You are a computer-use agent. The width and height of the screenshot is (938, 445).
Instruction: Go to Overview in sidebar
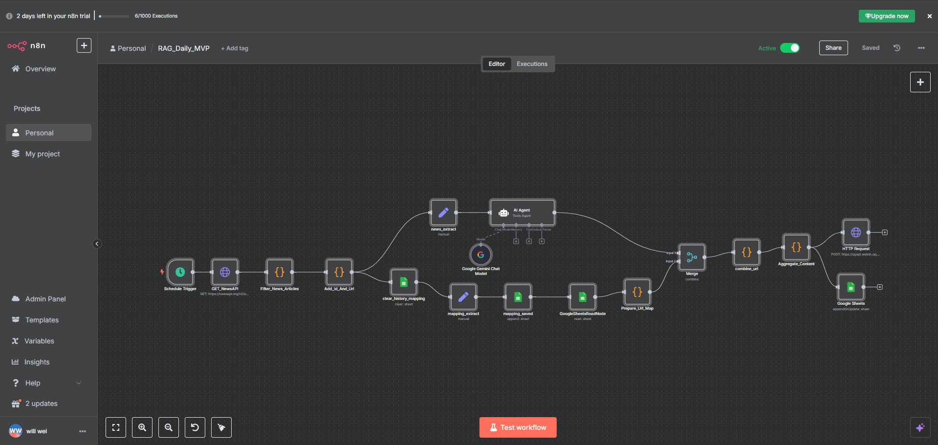tap(48, 69)
